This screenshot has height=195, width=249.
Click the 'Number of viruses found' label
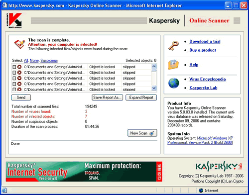point(31,111)
